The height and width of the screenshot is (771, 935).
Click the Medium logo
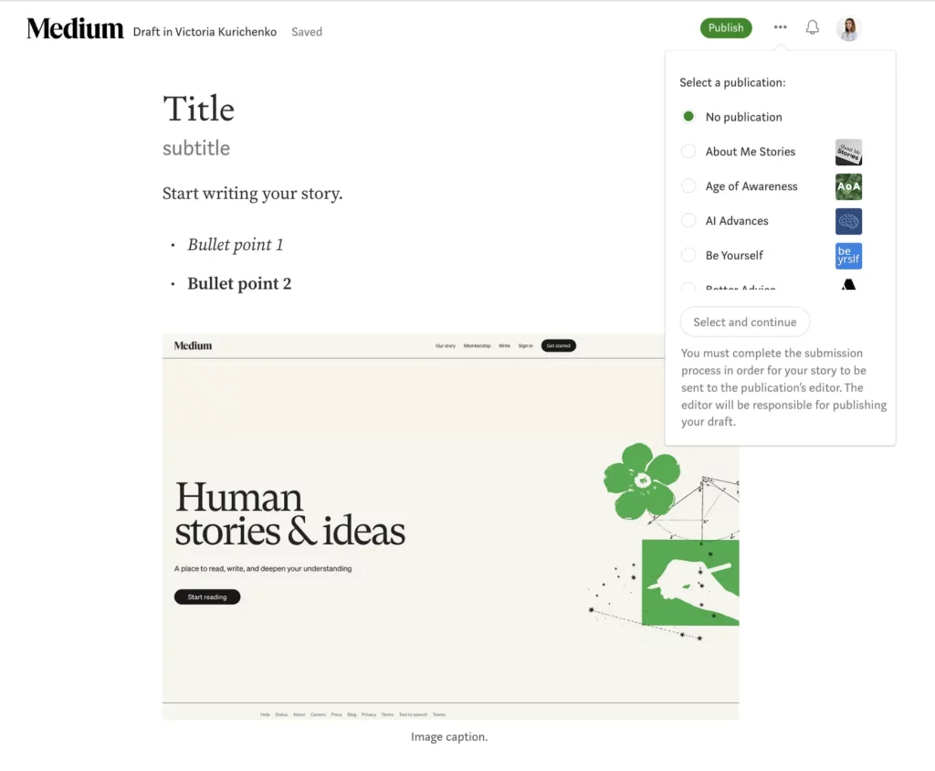tap(75, 27)
